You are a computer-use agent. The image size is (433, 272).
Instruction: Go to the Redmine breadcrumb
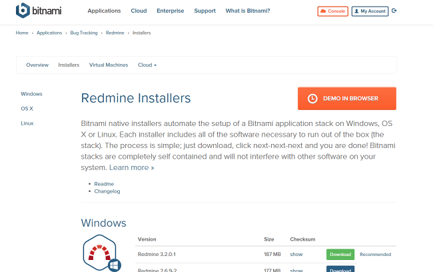click(x=115, y=33)
